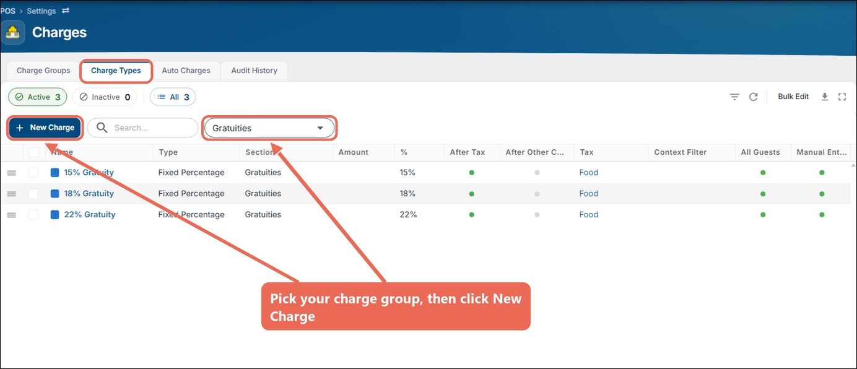
Task: Click the download icon
Action: click(825, 97)
